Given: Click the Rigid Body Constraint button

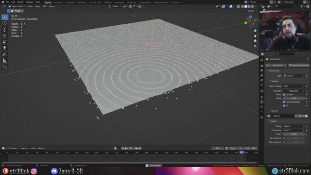Looking at the screenshot, I should (299, 65).
